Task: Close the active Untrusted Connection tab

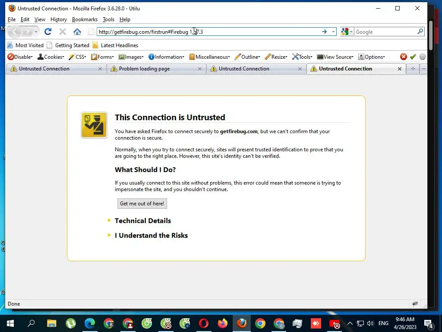Action: pyautogui.click(x=399, y=69)
